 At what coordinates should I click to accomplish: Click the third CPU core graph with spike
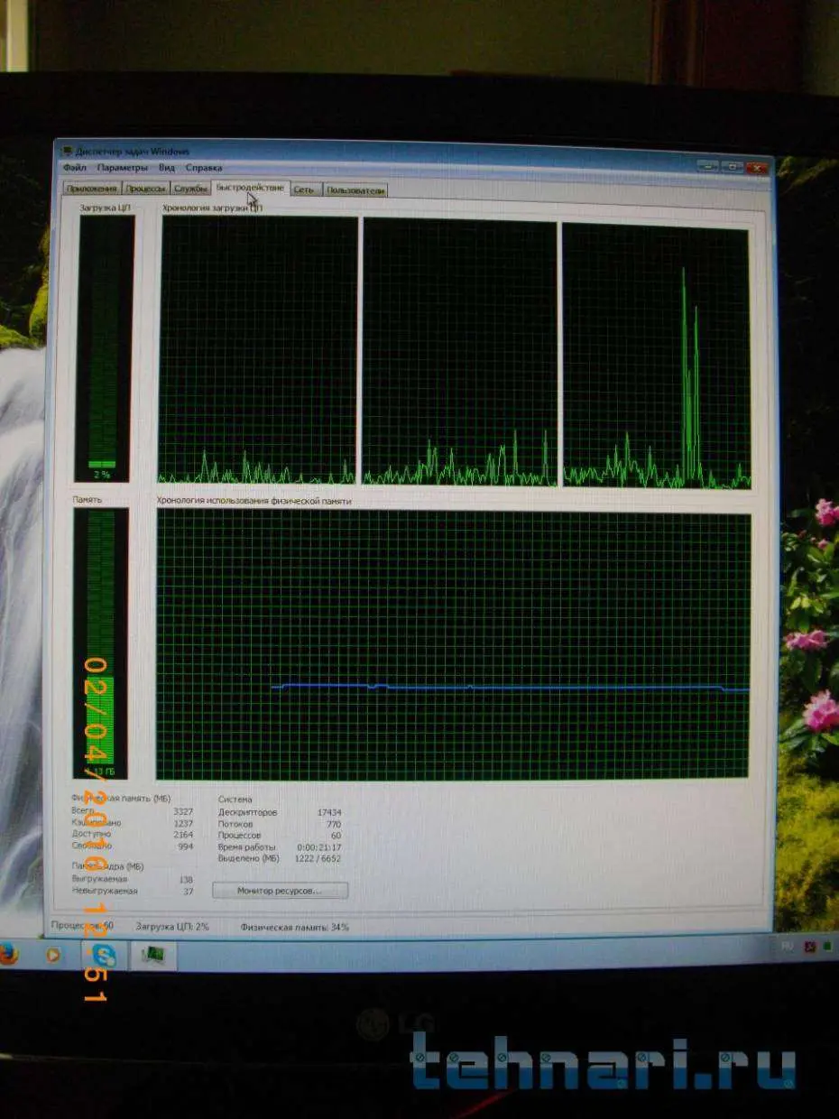point(656,357)
